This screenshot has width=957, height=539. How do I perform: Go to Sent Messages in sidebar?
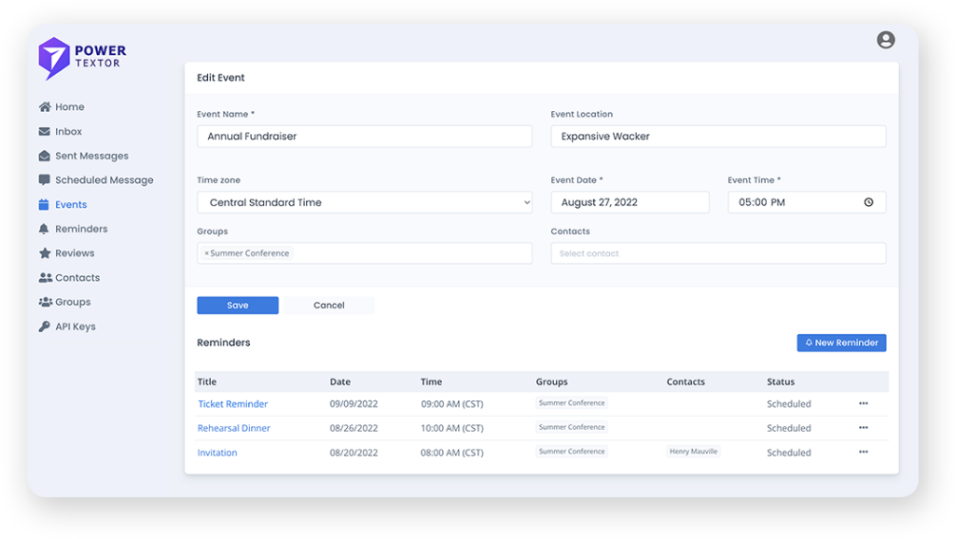click(x=91, y=156)
